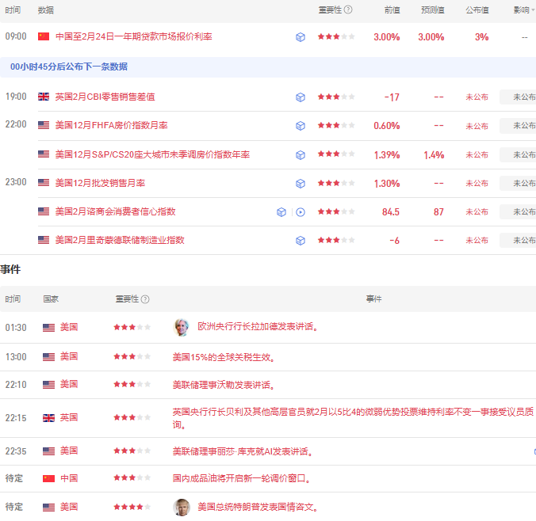Click event 美联储理事沃勒发表讲话
The height and width of the screenshot is (521, 536).
224,385
